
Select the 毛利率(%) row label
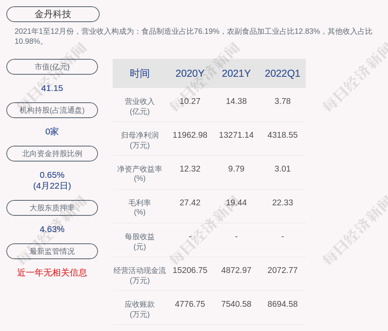[140, 207]
